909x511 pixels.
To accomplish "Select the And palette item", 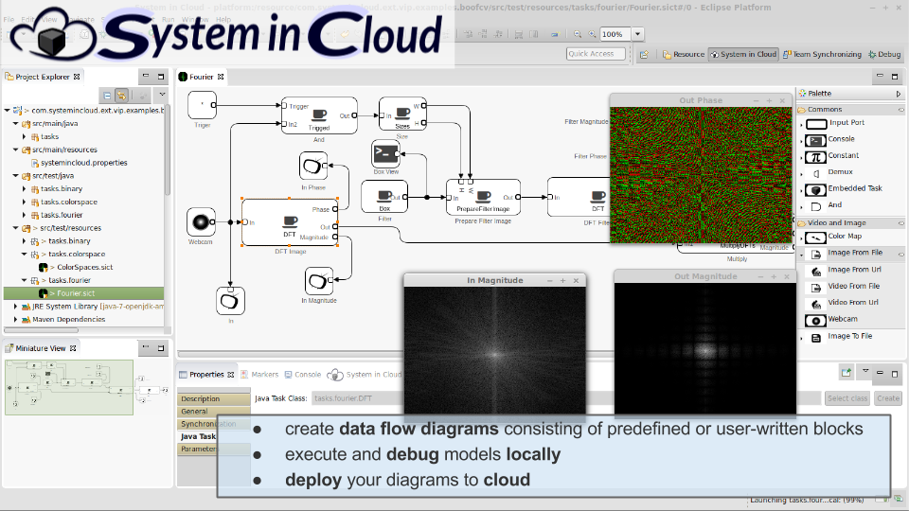I will click(x=826, y=205).
